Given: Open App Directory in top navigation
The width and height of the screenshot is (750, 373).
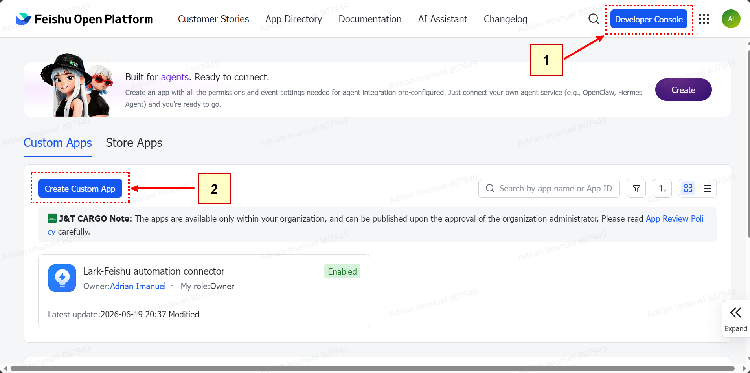Looking at the screenshot, I should (294, 19).
